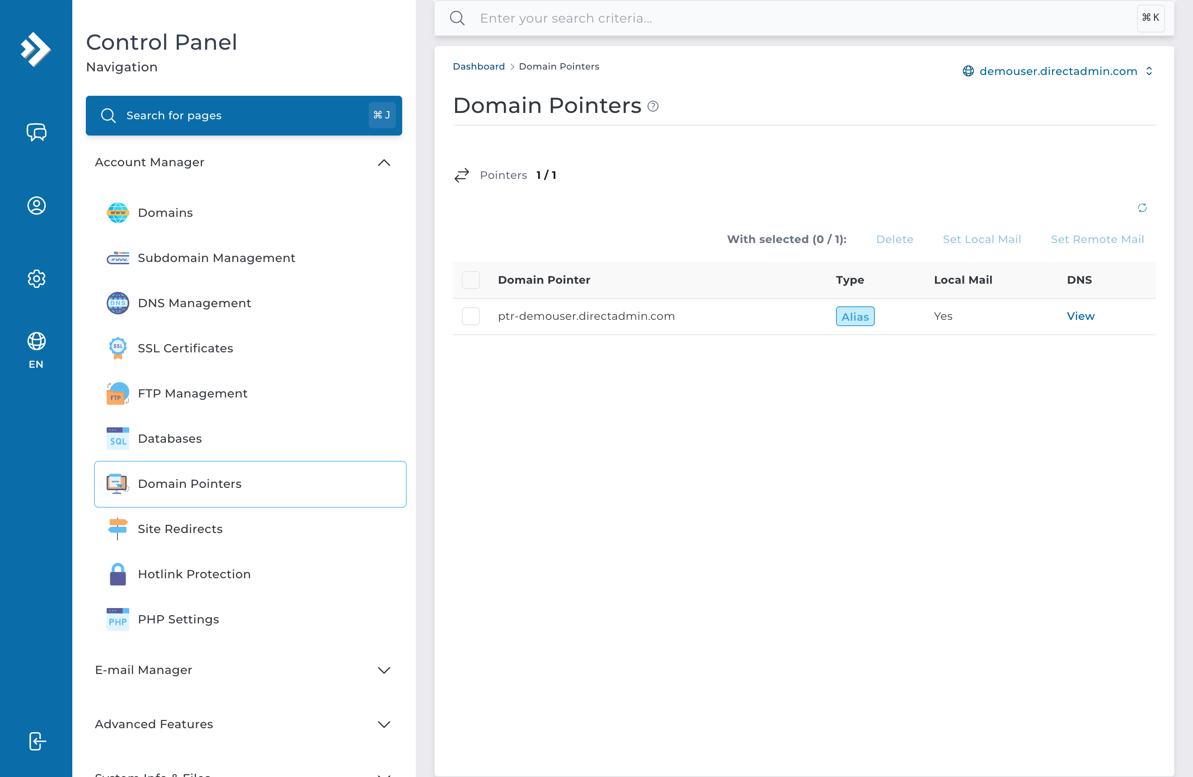Click the Pointers swap arrows icon
1193x777 pixels.
pos(461,175)
